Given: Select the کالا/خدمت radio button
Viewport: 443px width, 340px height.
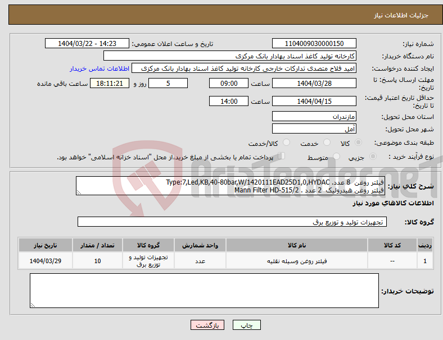Looking at the screenshot, I should click(x=287, y=143).
